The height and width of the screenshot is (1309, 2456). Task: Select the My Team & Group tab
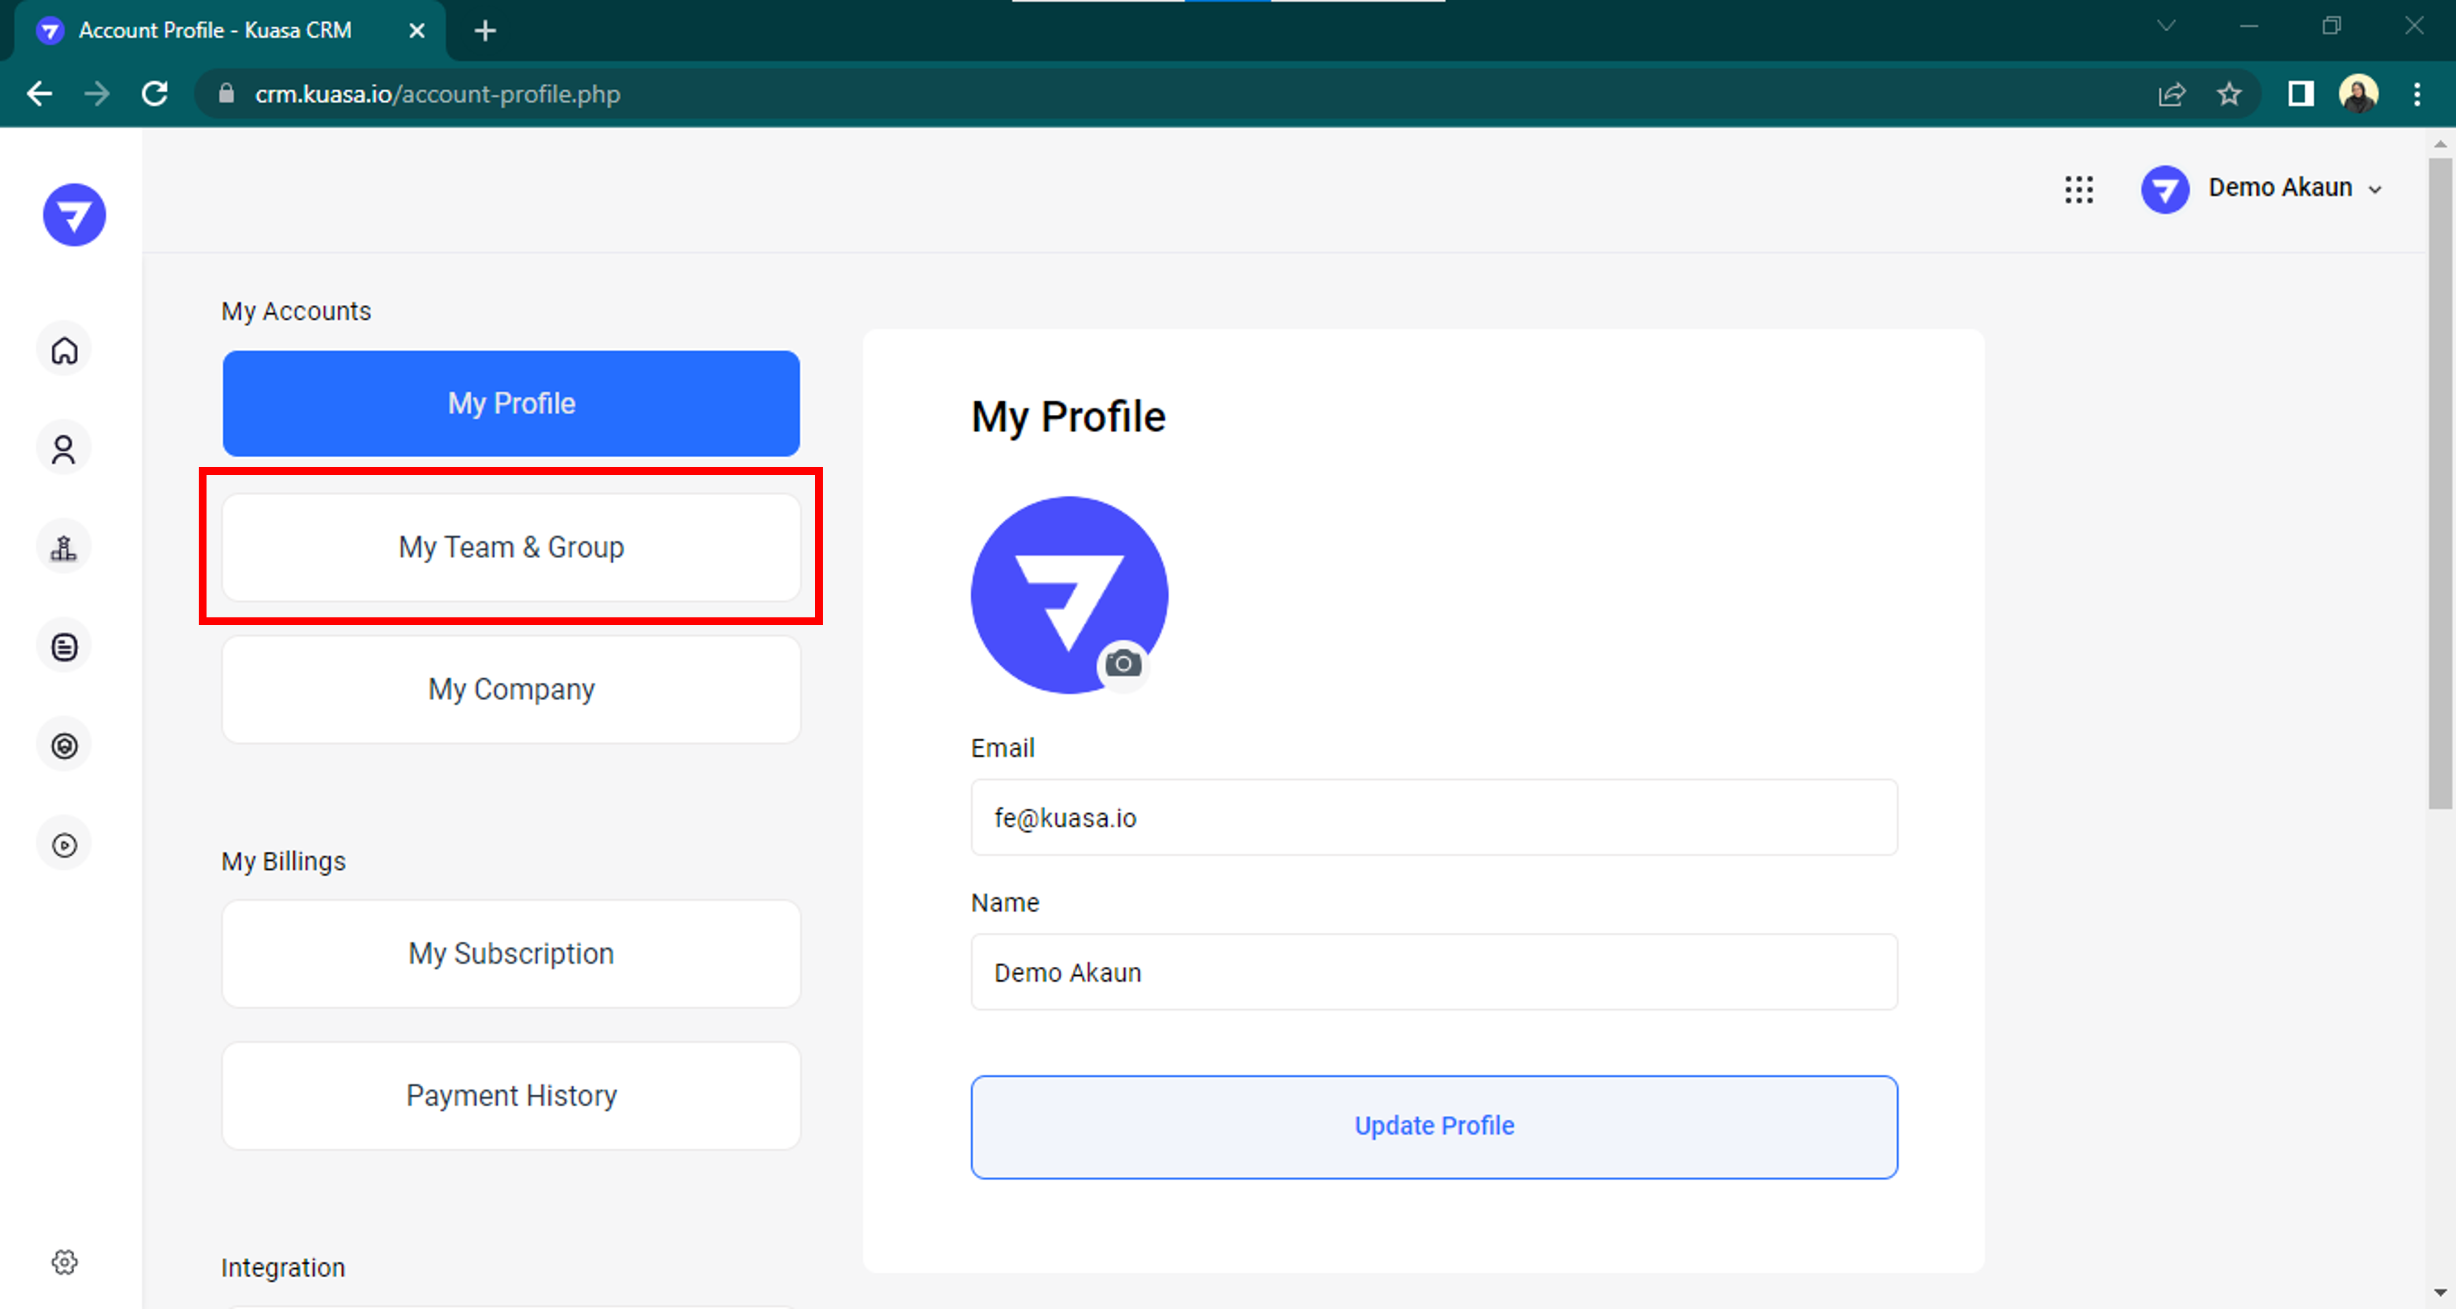(511, 547)
